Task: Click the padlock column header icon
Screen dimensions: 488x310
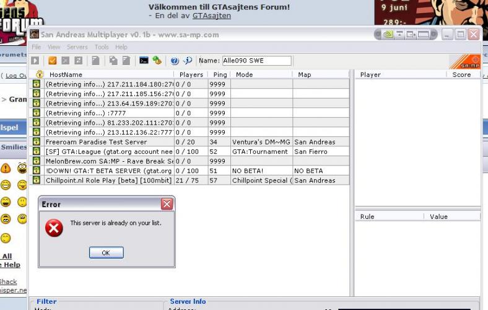Action: pos(40,74)
